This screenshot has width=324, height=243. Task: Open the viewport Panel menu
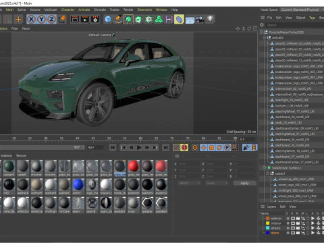(26, 28)
